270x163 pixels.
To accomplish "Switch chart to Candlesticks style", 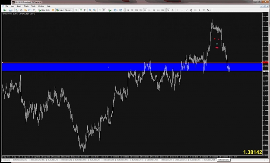I will pos(81,10).
